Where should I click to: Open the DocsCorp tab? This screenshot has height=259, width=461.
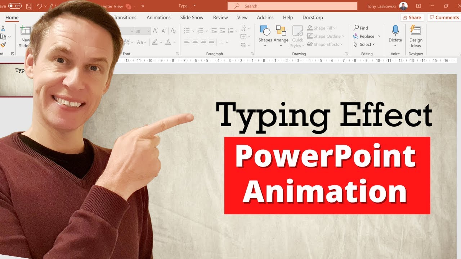point(313,18)
